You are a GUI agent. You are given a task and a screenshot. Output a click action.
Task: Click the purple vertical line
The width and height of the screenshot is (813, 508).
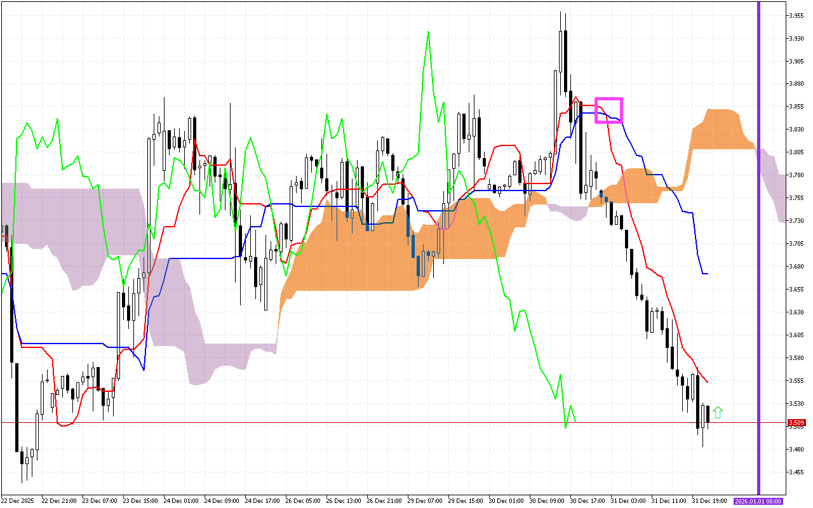[x=758, y=254]
